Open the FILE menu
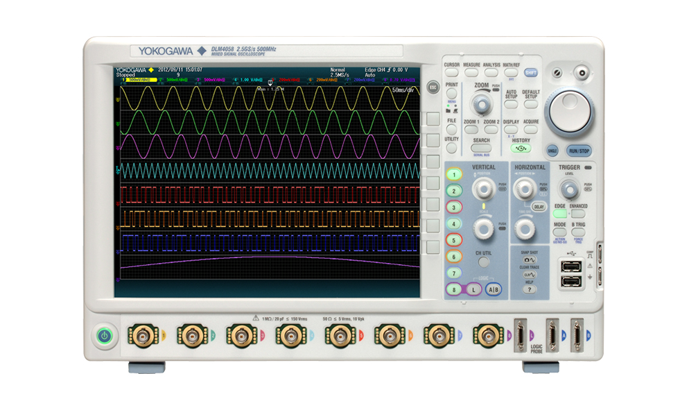Image resolution: width=680 pixels, height=410 pixels. [x=451, y=129]
